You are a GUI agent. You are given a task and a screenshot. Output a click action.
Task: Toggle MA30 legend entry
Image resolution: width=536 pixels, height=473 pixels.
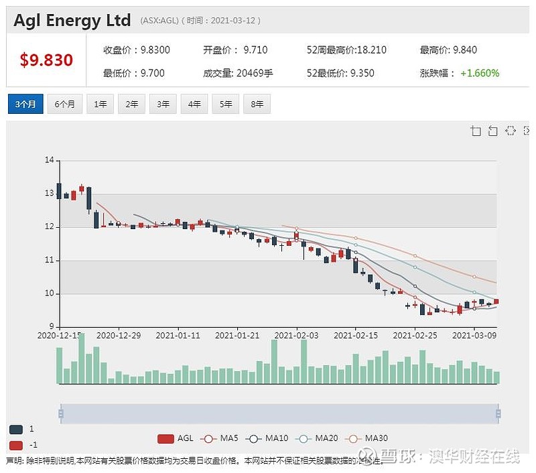pyautogui.click(x=366, y=438)
